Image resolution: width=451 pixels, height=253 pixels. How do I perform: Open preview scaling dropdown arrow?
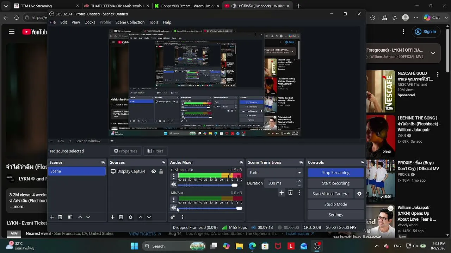click(x=112, y=141)
